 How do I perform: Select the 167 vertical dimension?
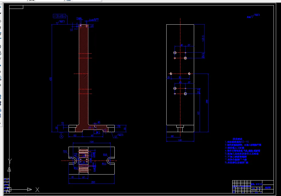[x=198, y=113]
